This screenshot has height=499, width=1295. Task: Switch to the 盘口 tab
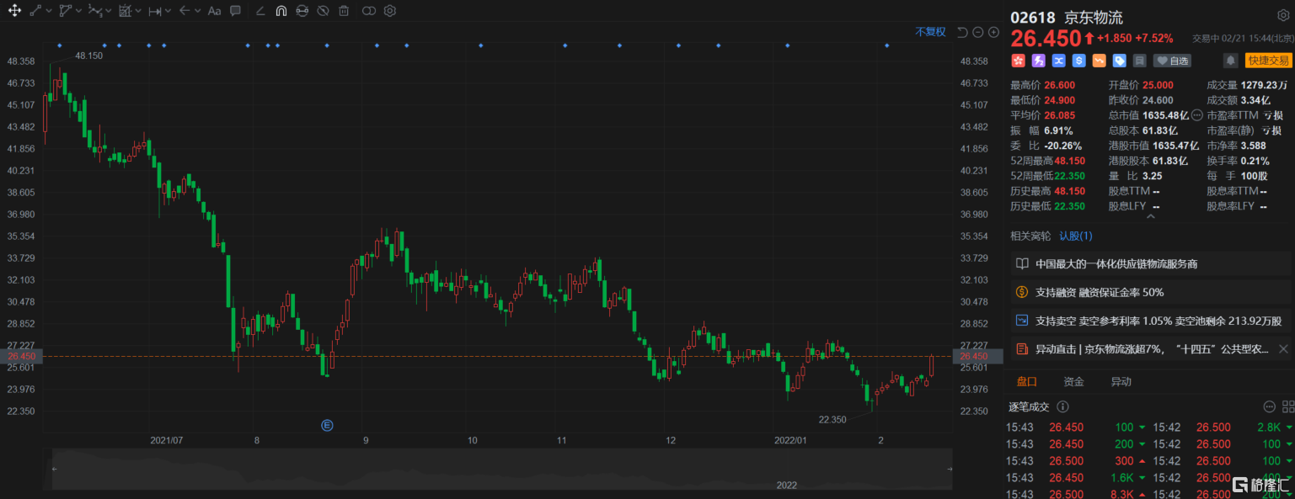click(1027, 381)
